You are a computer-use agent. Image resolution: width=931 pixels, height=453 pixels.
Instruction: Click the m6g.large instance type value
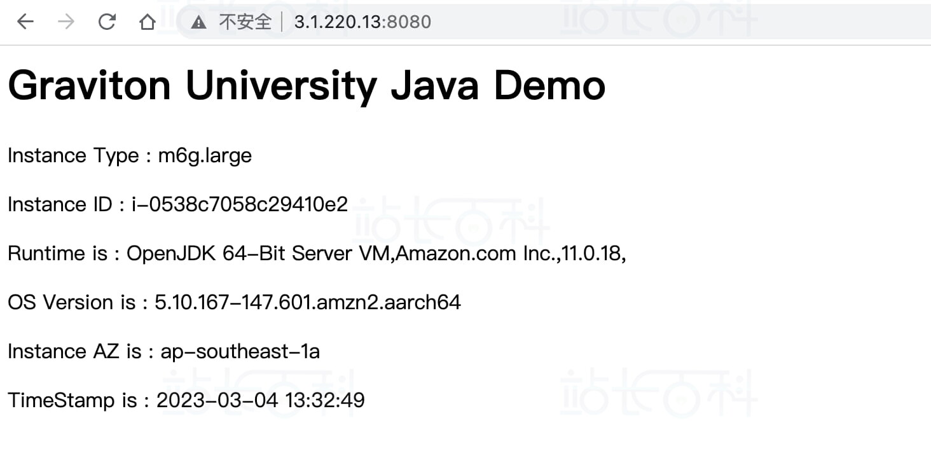(x=205, y=156)
